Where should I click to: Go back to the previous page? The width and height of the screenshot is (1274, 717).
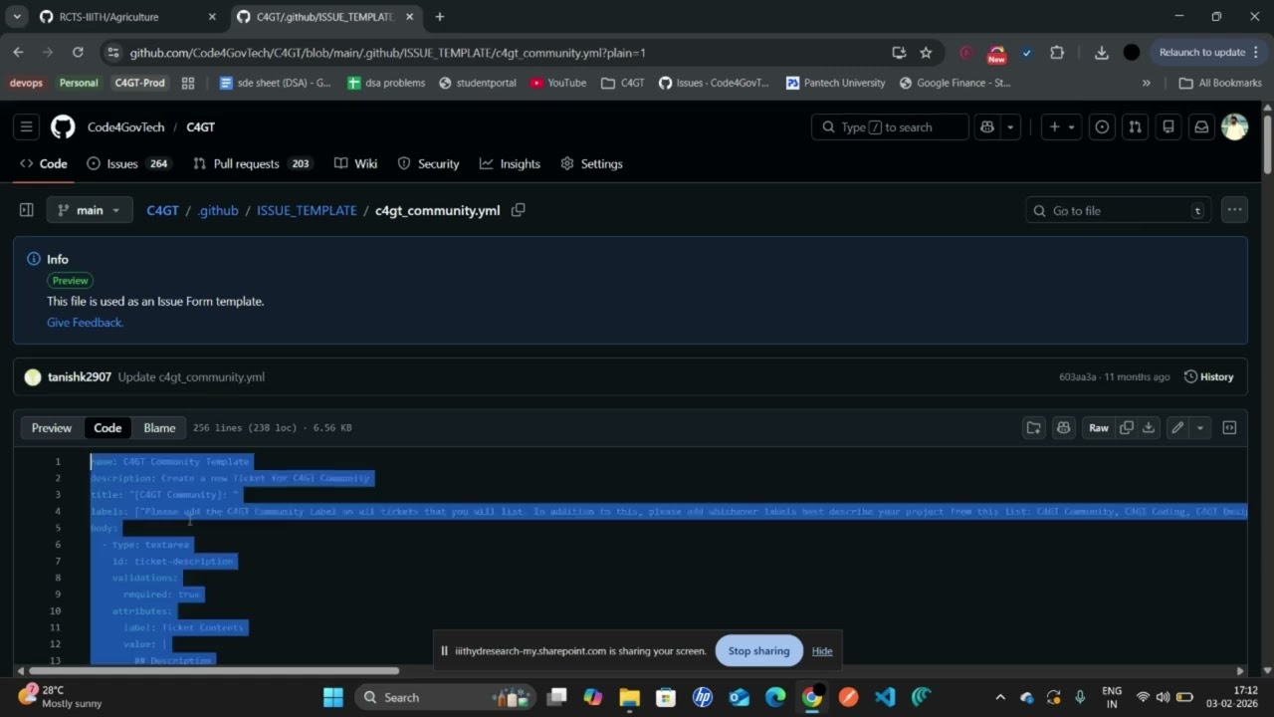(x=18, y=52)
